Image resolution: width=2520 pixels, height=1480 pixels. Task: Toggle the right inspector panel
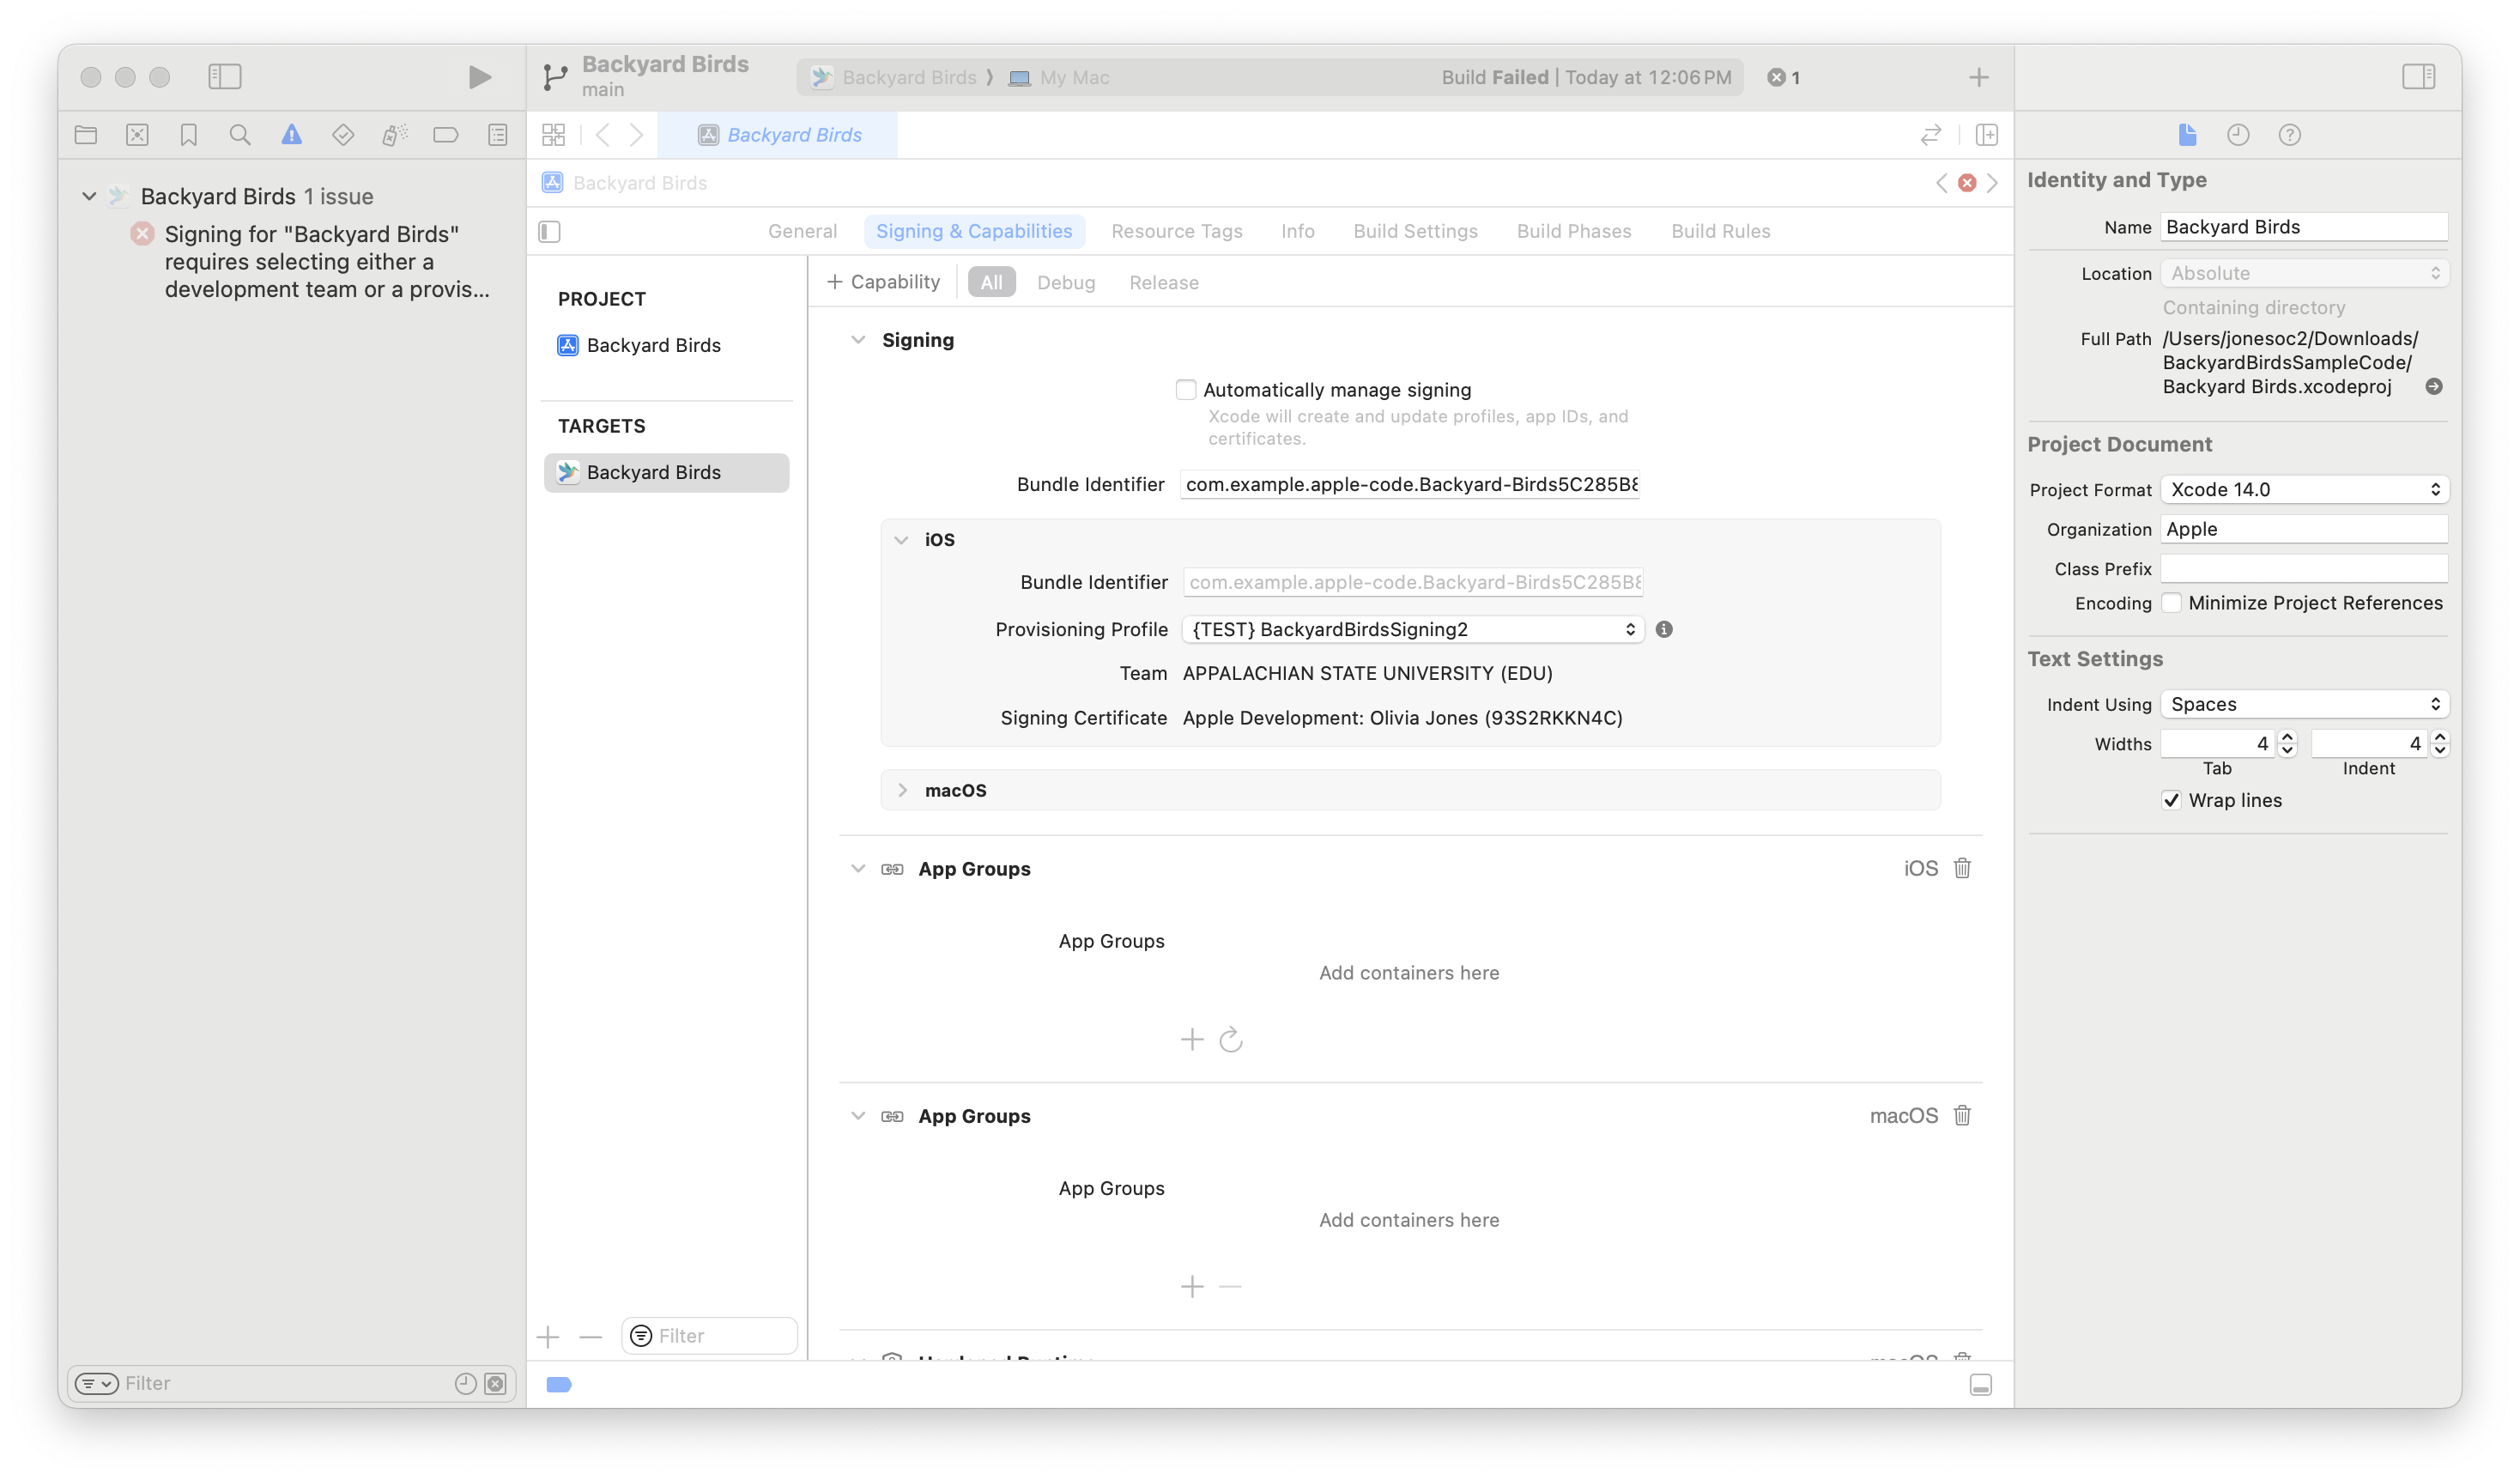pyautogui.click(x=2418, y=77)
